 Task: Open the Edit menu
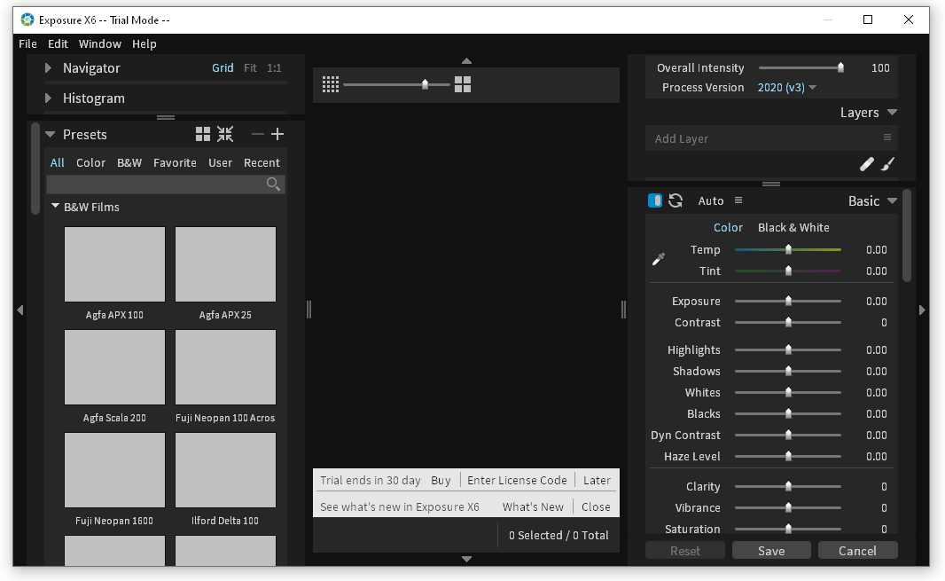pyautogui.click(x=58, y=44)
